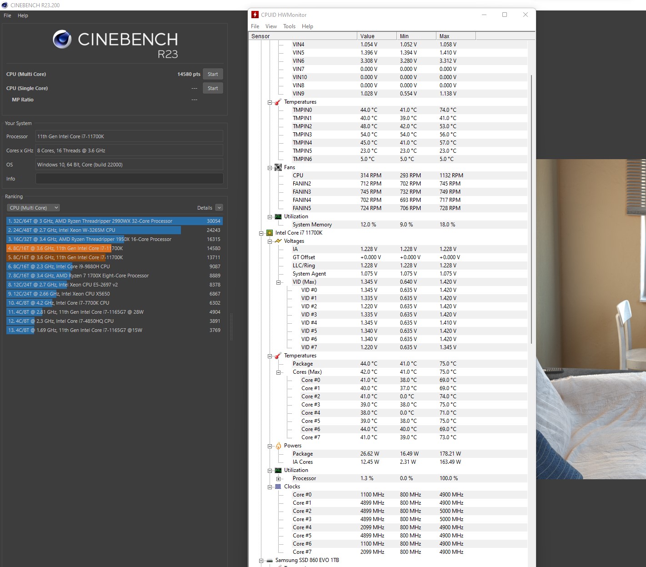Click the wave icon beside Voltages
Image resolution: width=646 pixels, height=567 pixels.
coord(278,241)
